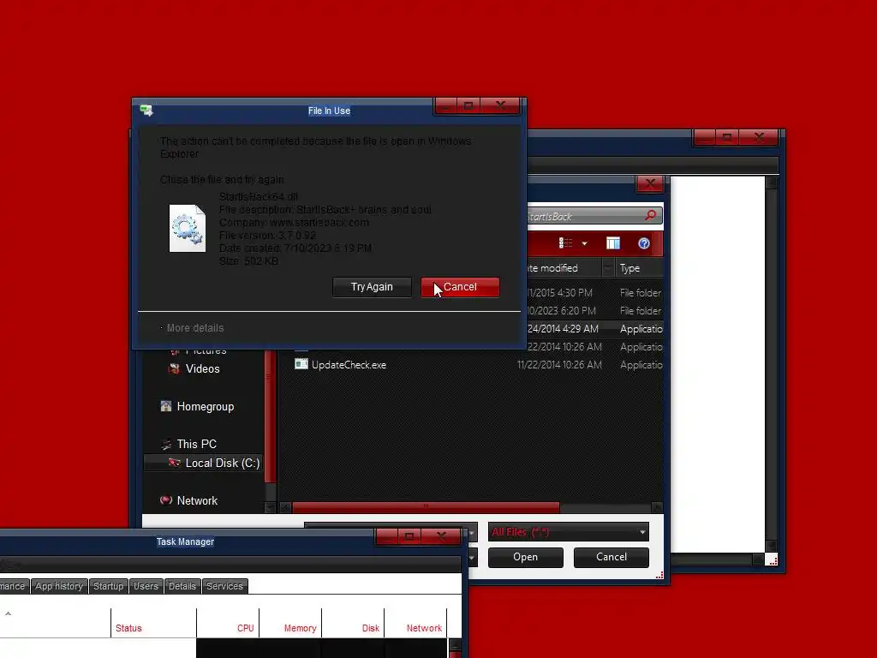This screenshot has width=877, height=658.
Task: Click sort arrow above Task Manager name column
Action: click(x=8, y=613)
